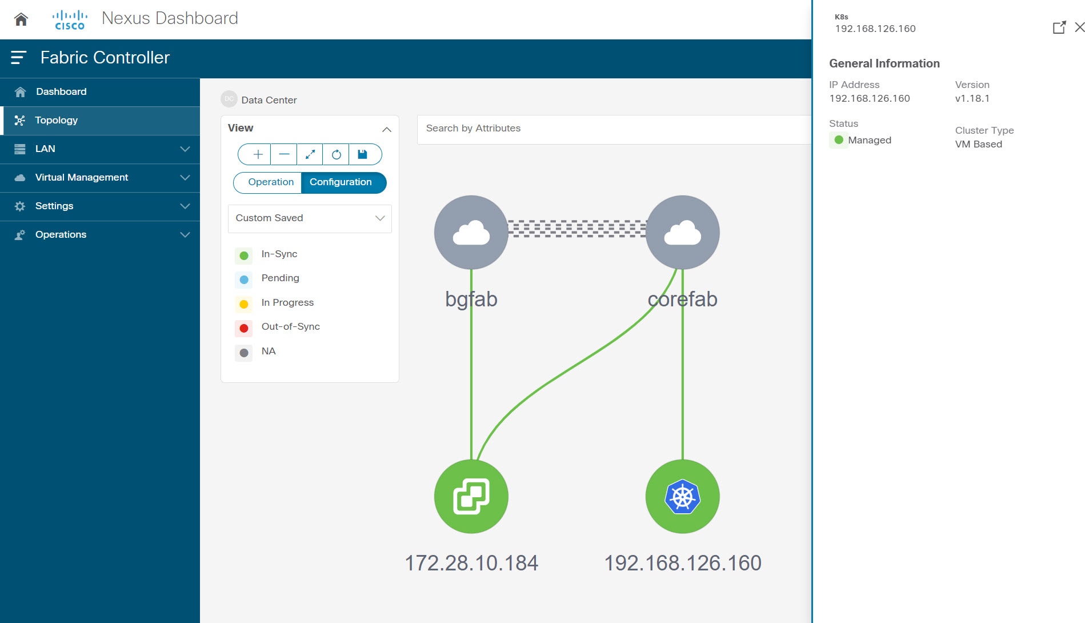Click the fit-to-screen arrows icon
The width and height of the screenshot is (1085, 623).
310,154
